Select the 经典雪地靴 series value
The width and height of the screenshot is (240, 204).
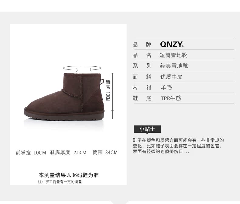[174, 66]
